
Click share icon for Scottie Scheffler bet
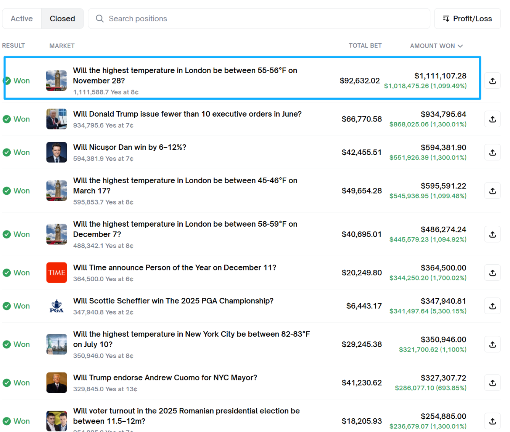492,306
